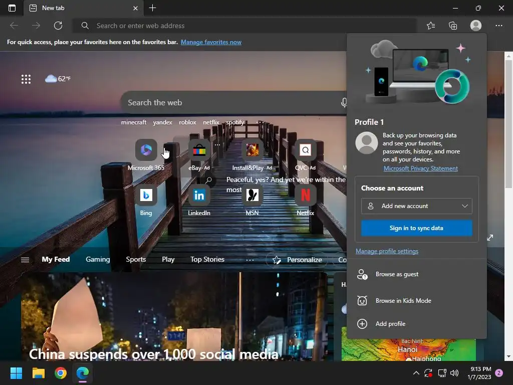The image size is (513, 385).
Task: Click Manage favorites now link
Action: pyautogui.click(x=211, y=42)
